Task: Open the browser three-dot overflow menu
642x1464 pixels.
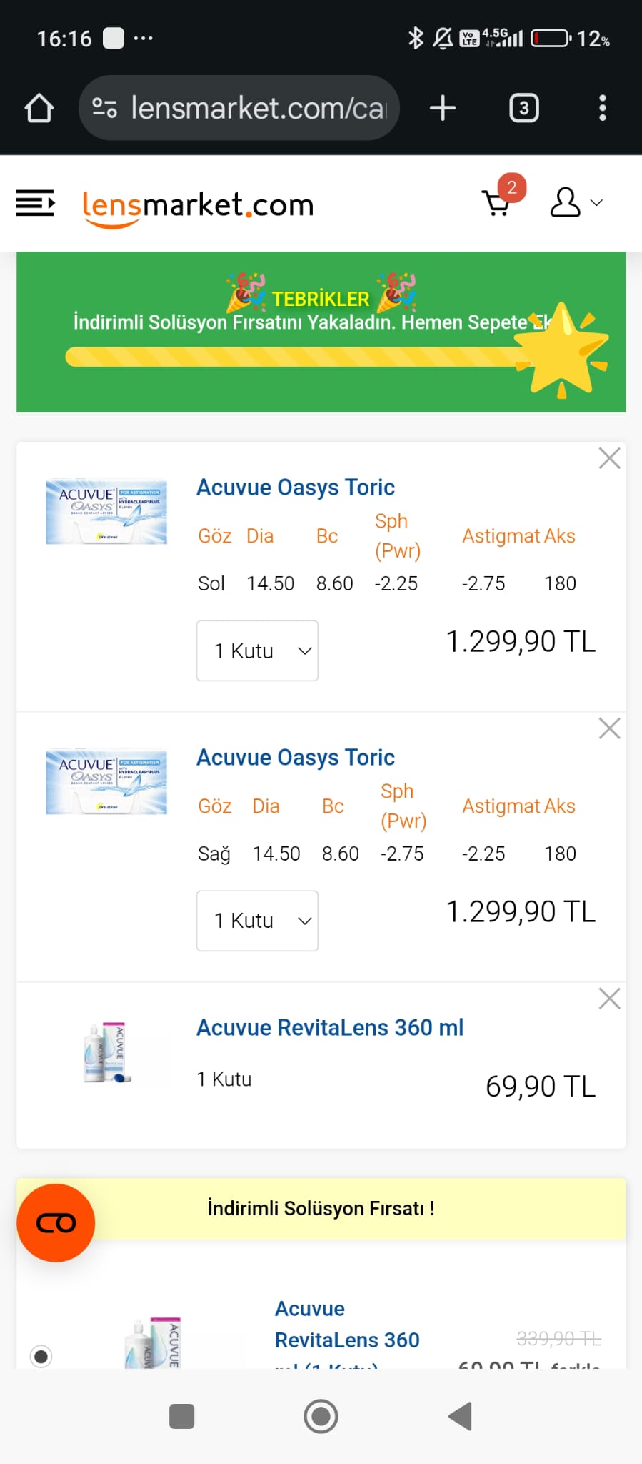Action: [x=603, y=108]
